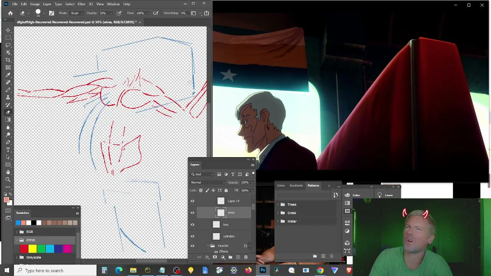This screenshot has width=491, height=276.
Task: Click the Windows search box
Action: pos(55,271)
